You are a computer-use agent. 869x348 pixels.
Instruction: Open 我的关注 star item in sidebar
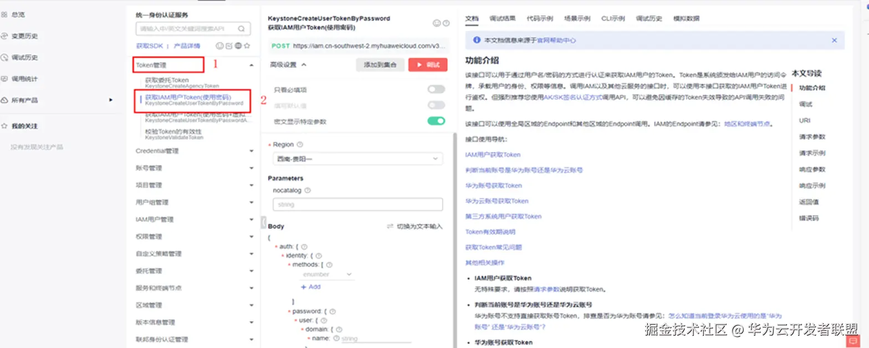point(20,126)
